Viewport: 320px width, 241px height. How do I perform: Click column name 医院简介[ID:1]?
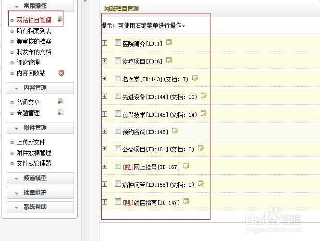coord(142,44)
